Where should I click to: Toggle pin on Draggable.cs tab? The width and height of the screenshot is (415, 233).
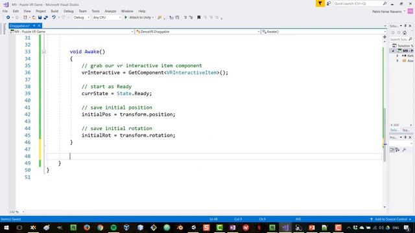click(34, 26)
